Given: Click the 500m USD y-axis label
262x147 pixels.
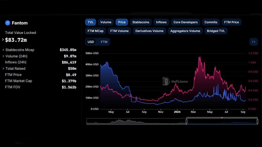Looking at the screenshot, I should (x=92, y=53).
